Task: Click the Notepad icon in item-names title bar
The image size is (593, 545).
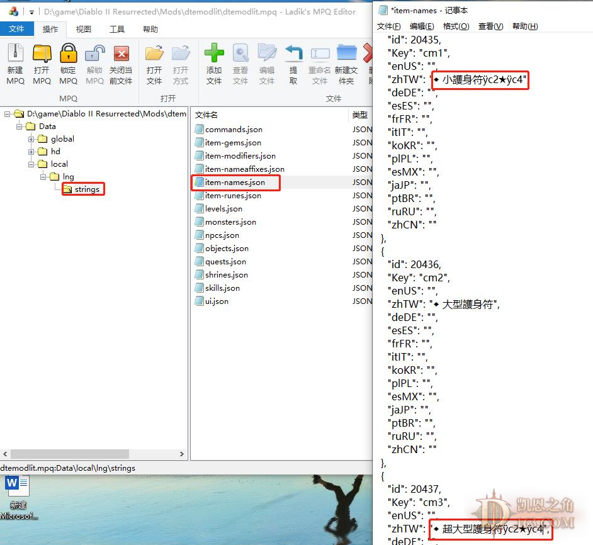Action: [x=383, y=11]
